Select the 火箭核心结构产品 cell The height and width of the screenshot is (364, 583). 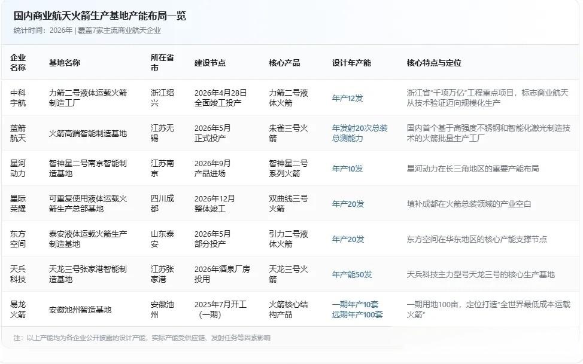(289, 310)
